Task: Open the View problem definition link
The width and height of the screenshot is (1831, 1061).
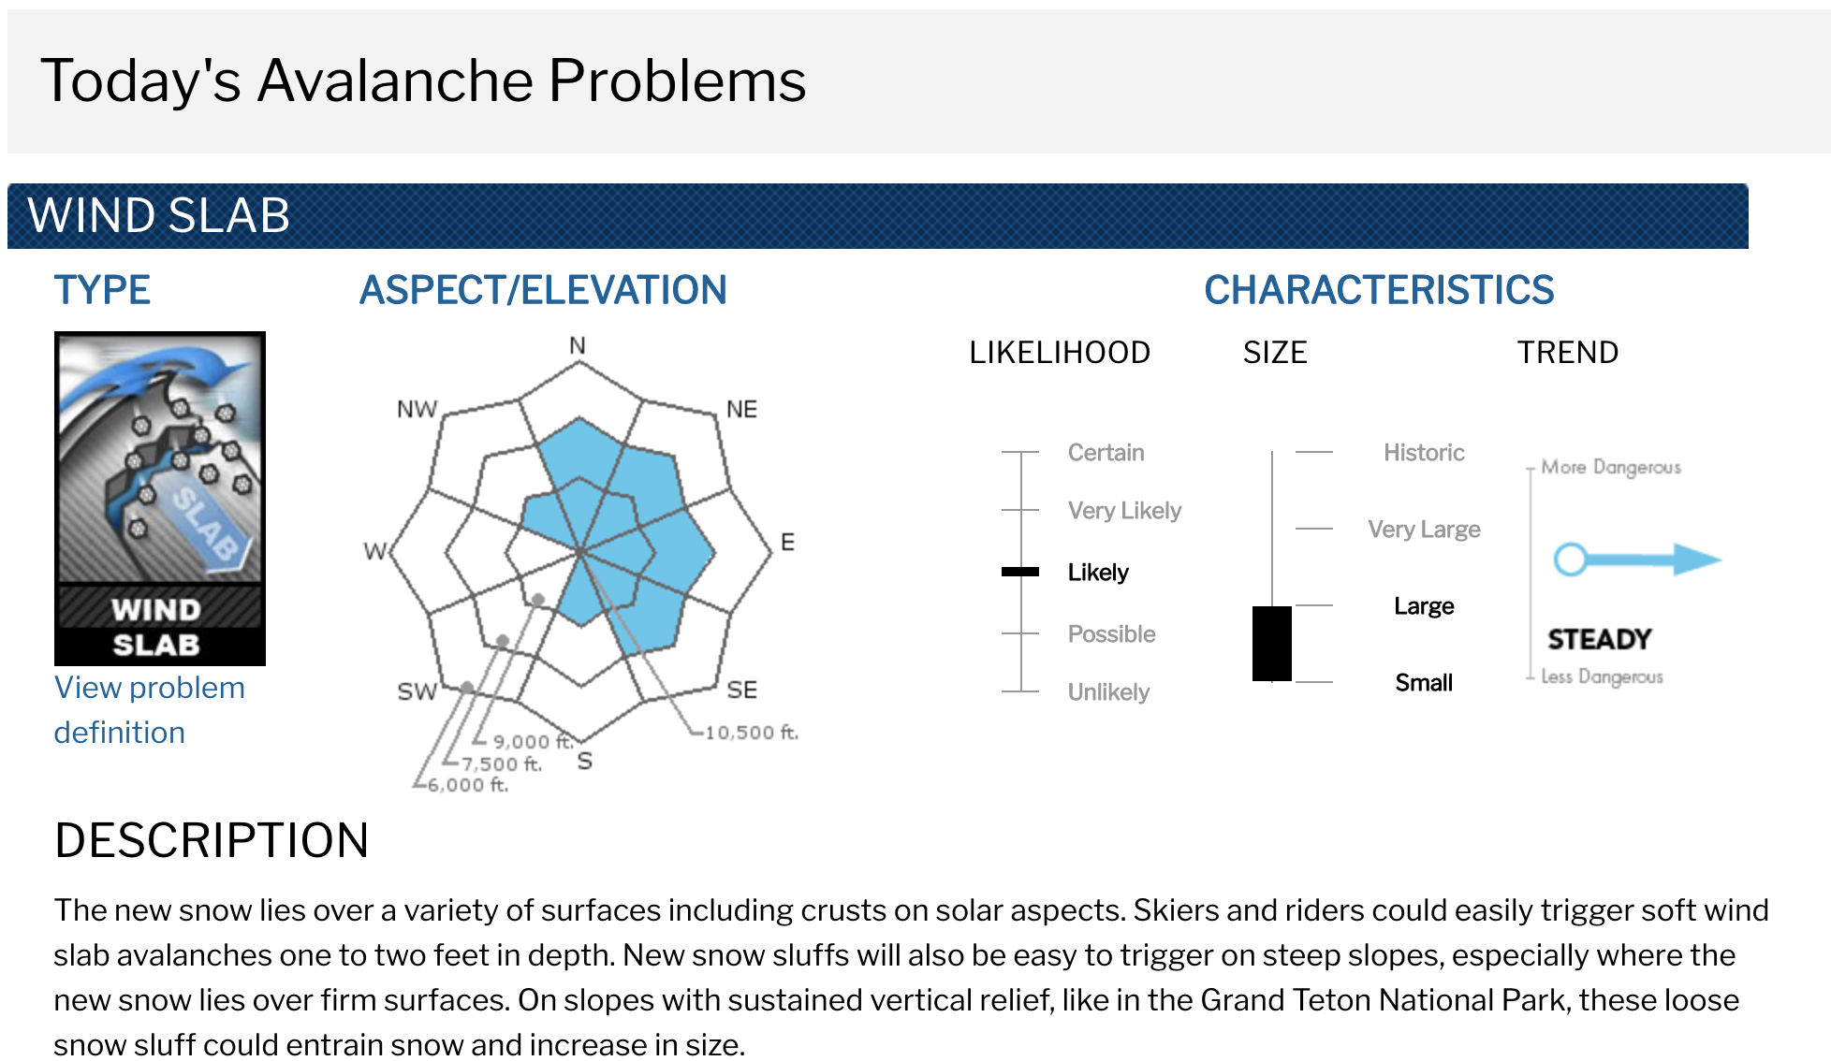Action: click(149, 709)
